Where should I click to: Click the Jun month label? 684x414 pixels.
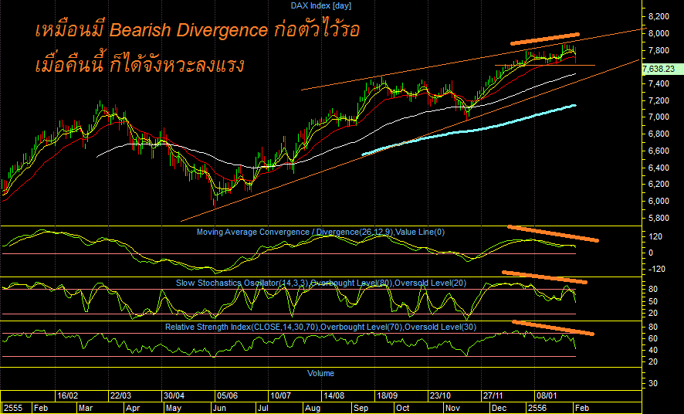pos(219,409)
